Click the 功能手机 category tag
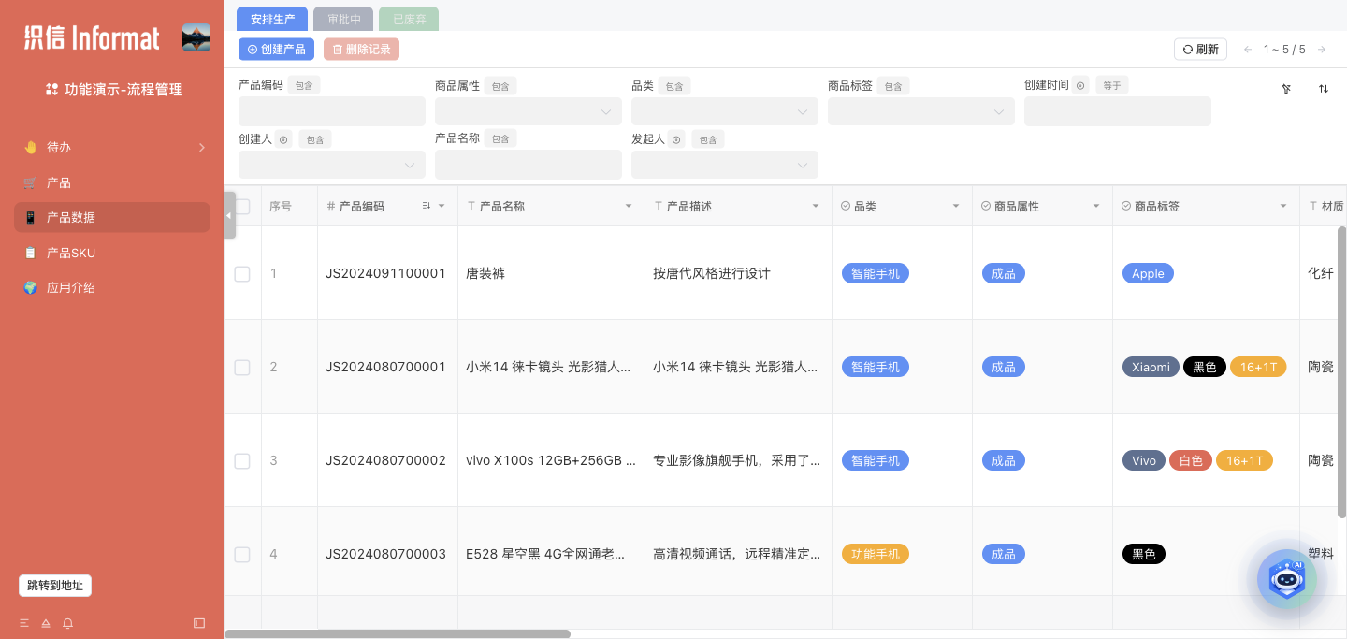The width and height of the screenshot is (1347, 639). point(876,554)
